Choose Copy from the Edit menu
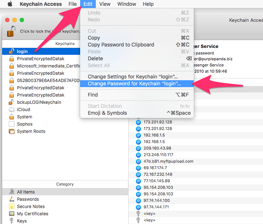The height and width of the screenshot is (224, 263). tap(137, 38)
